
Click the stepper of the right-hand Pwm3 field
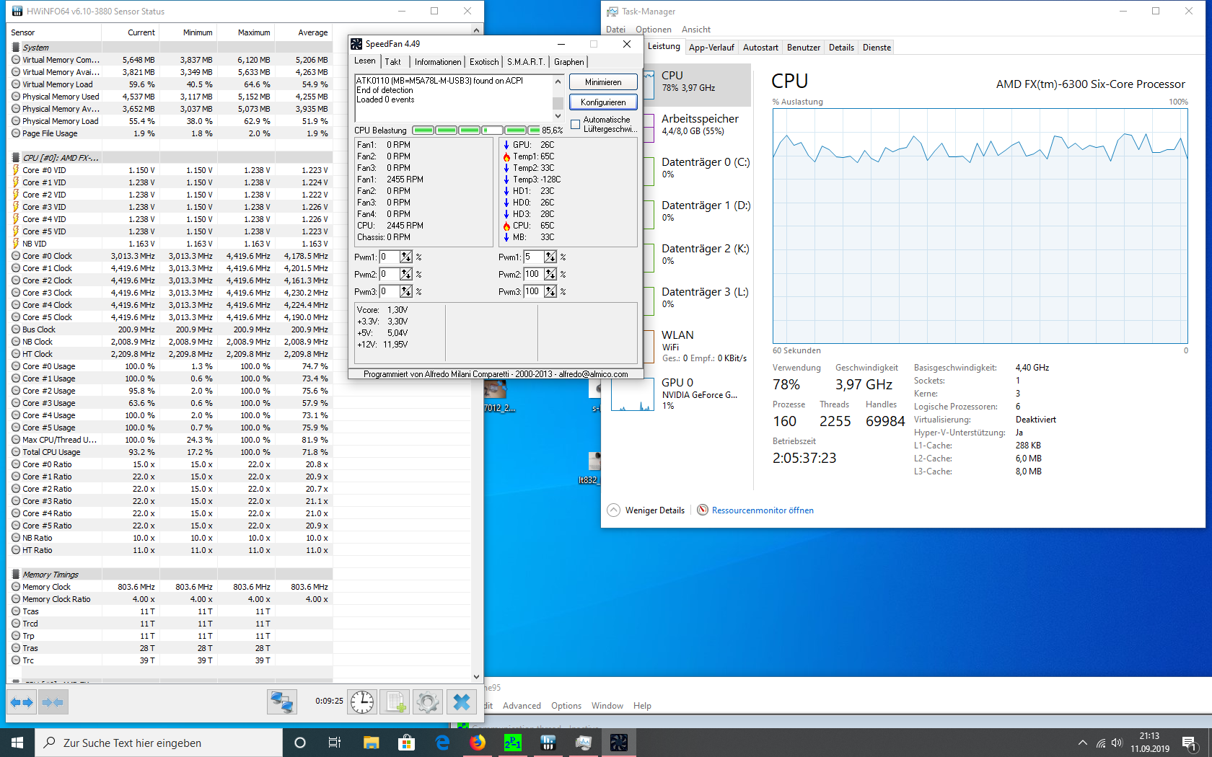(550, 291)
